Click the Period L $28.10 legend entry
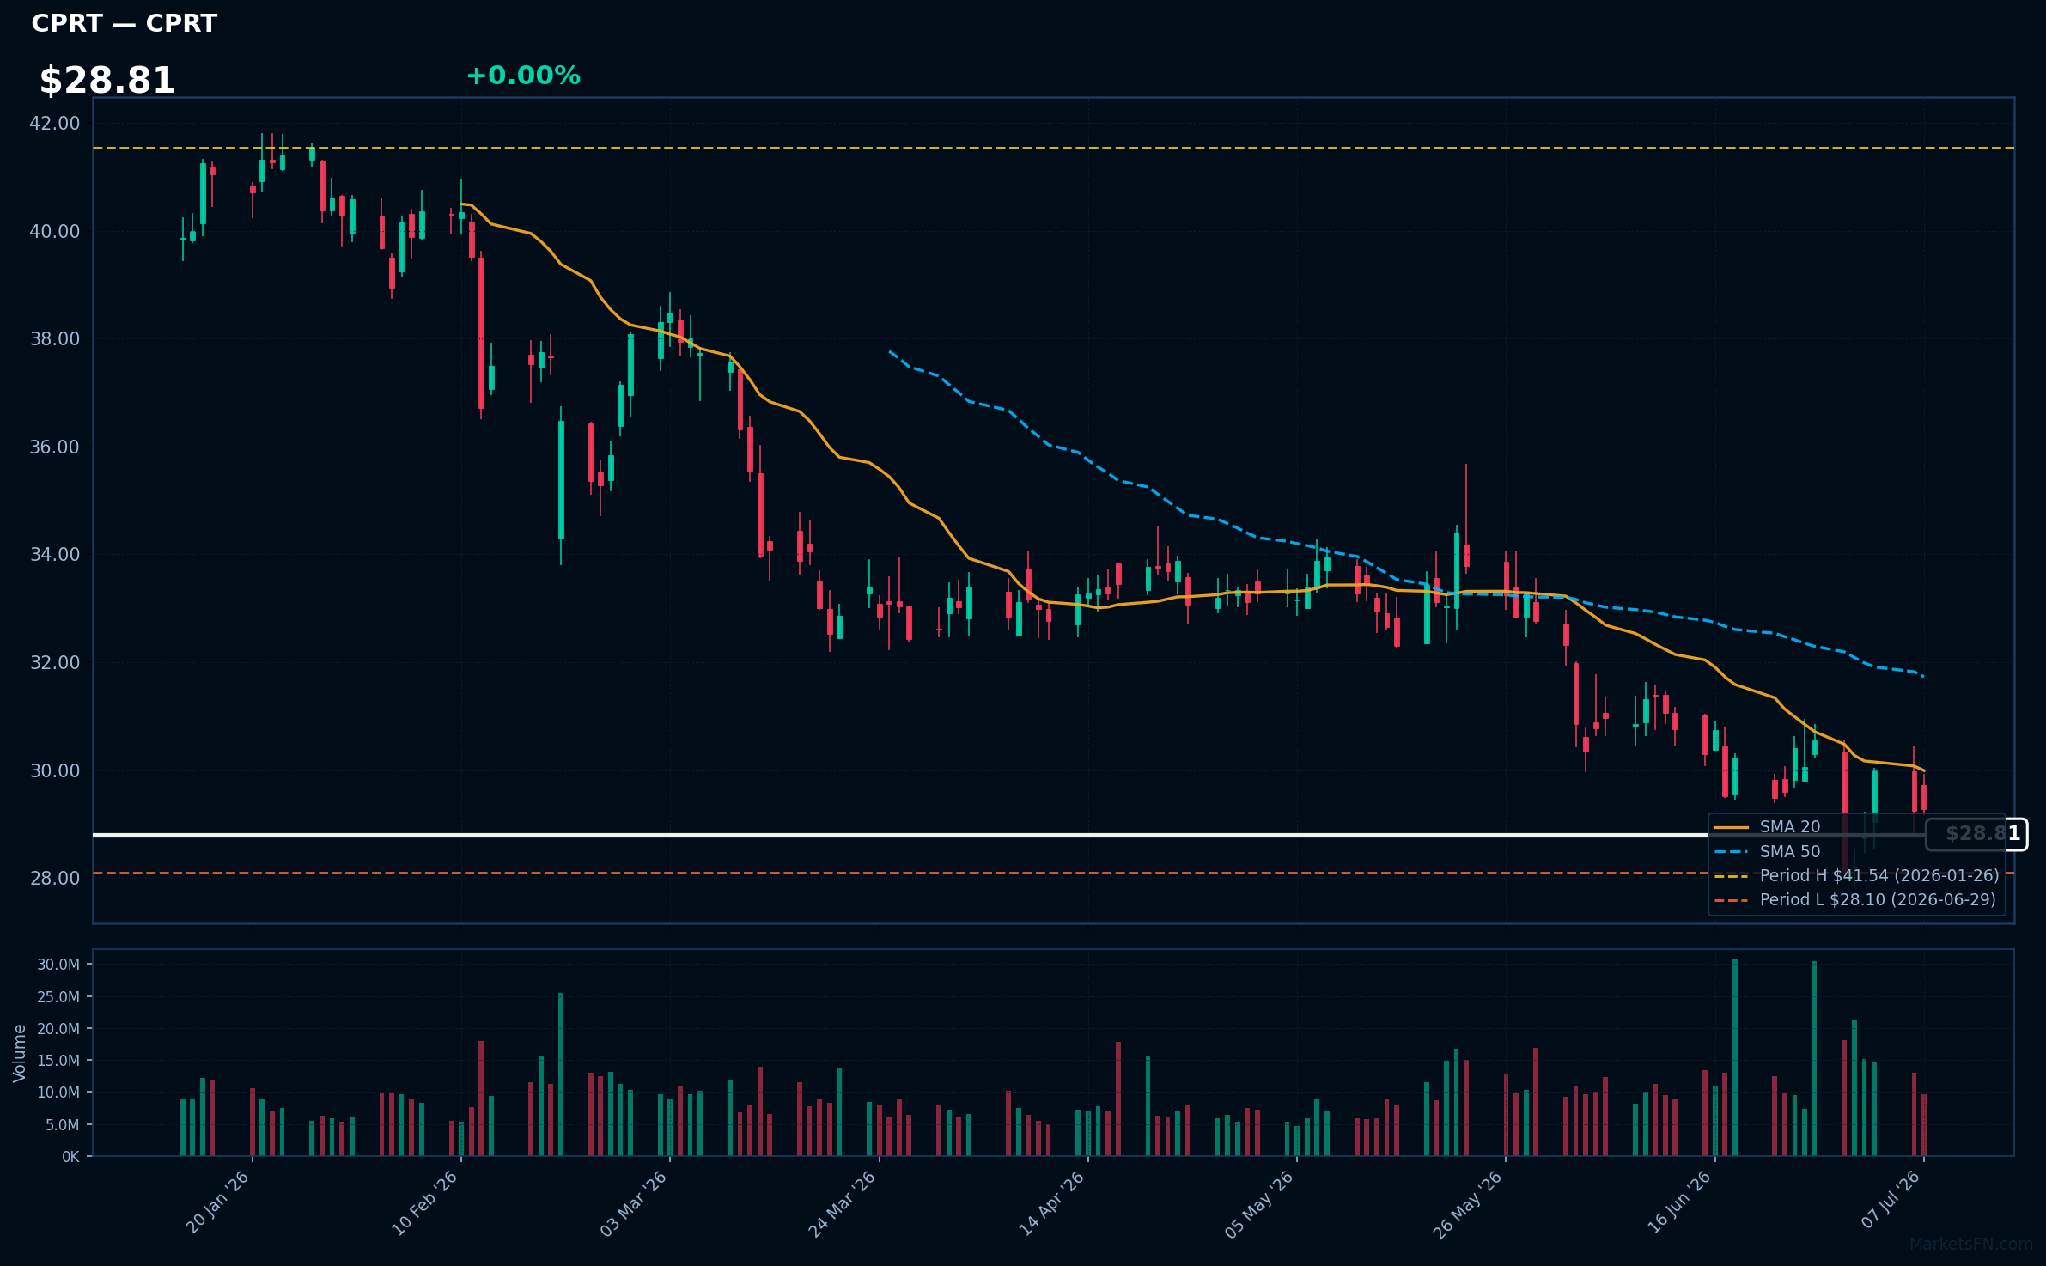 (1878, 899)
